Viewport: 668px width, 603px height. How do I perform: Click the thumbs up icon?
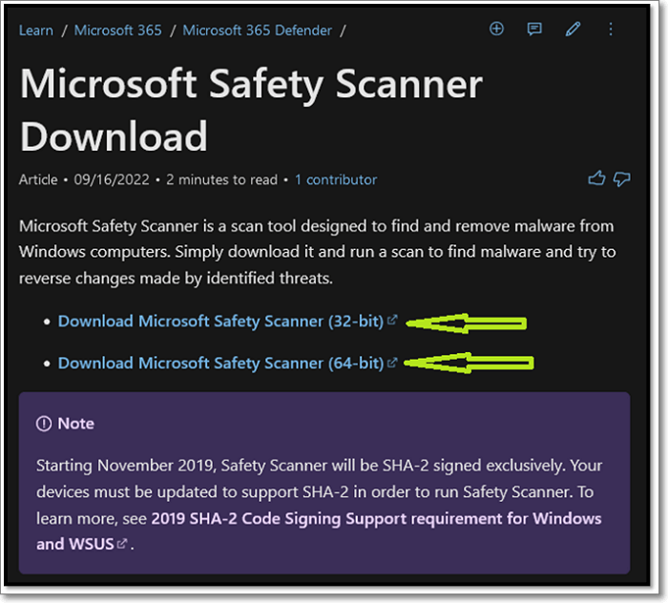click(597, 178)
